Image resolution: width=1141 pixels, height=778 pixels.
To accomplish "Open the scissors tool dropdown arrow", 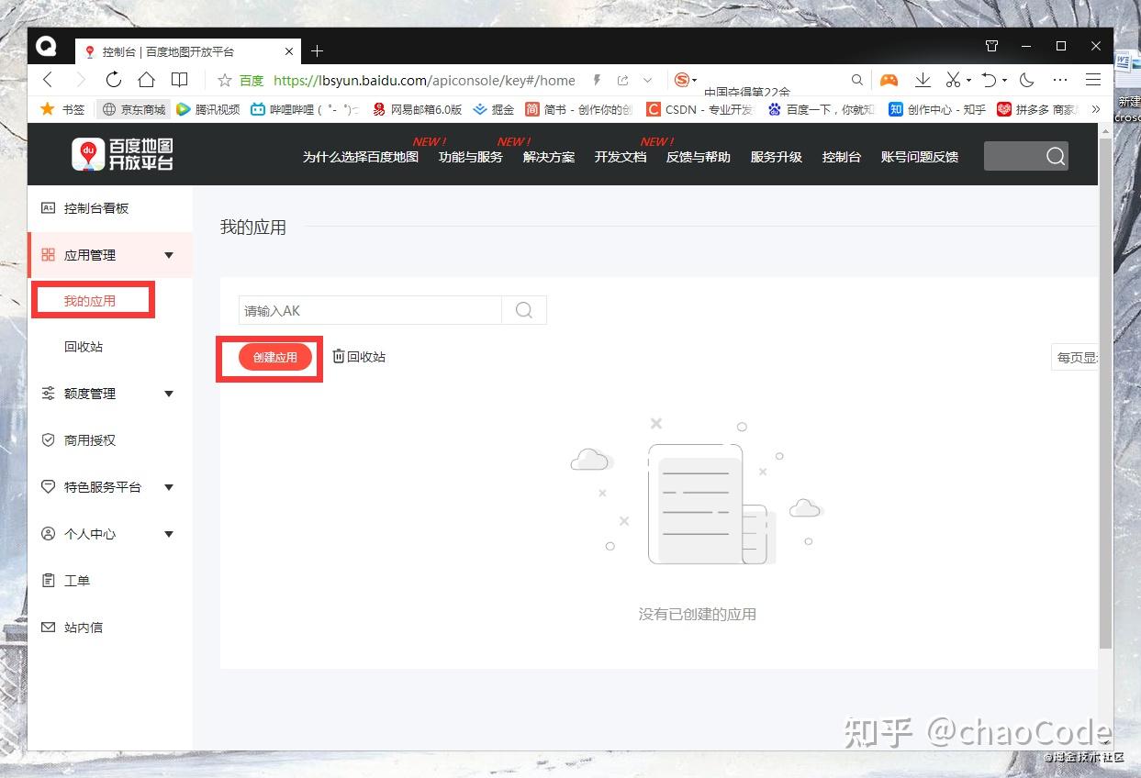I will pyautogui.click(x=967, y=80).
